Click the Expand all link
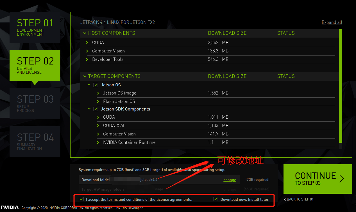This screenshot has height=212, width=356. coord(332,22)
